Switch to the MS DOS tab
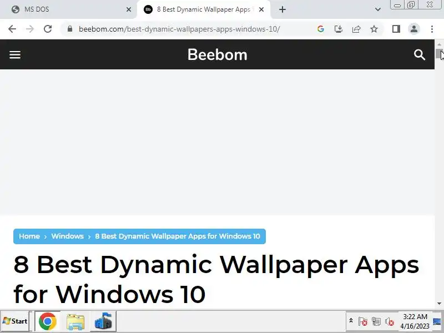 pos(68,9)
